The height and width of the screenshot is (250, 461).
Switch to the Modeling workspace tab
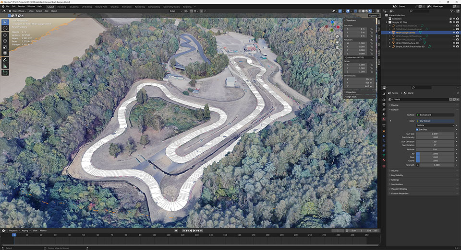[x=62, y=7]
